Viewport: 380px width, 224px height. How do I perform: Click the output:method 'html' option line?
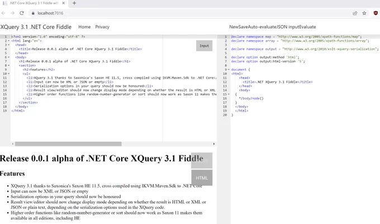tap(265, 57)
